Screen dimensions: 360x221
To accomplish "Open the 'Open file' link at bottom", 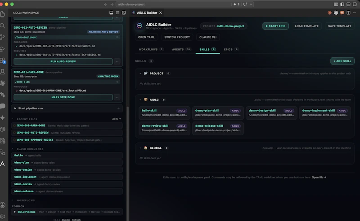I will click(x=319, y=178).
